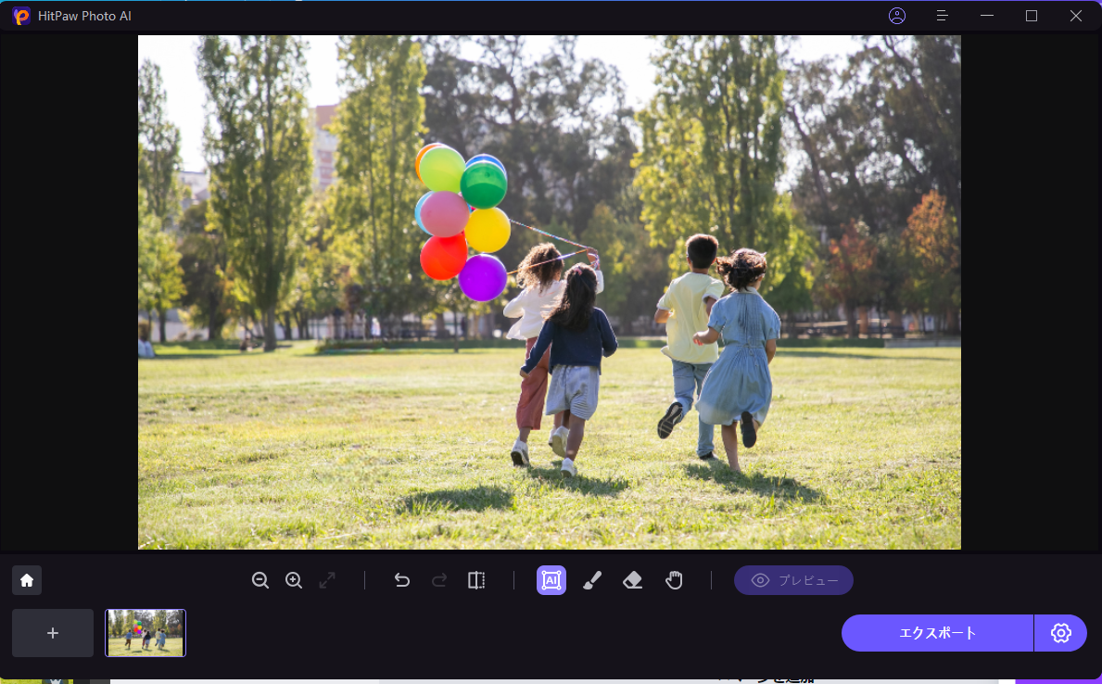Open export settings via gear icon
Screen dimensions: 1102x684
click(1060, 633)
